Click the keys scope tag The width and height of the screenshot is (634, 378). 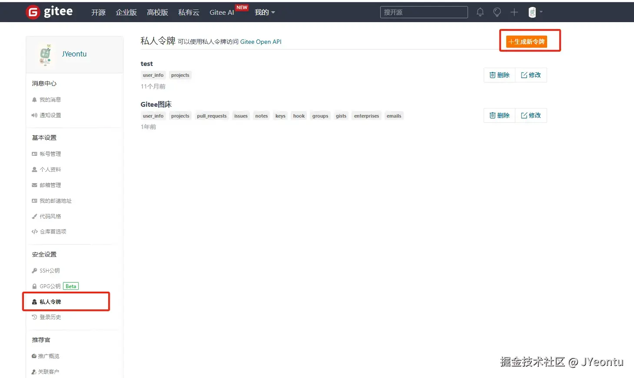tap(280, 116)
